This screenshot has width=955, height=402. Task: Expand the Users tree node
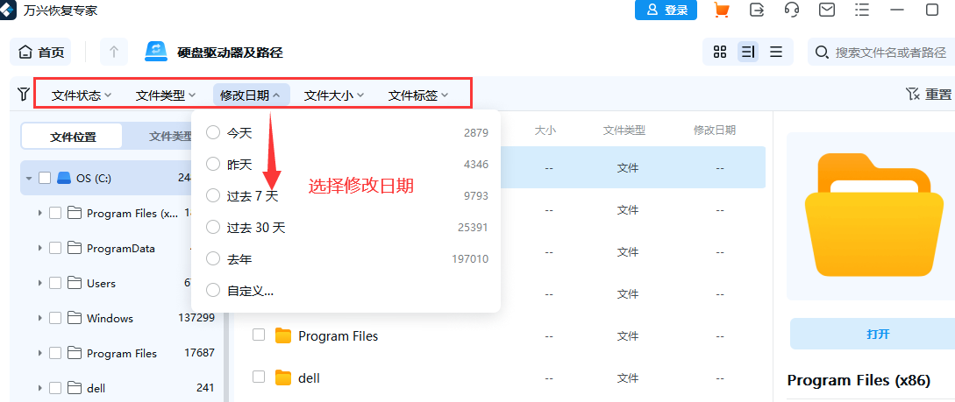40,284
